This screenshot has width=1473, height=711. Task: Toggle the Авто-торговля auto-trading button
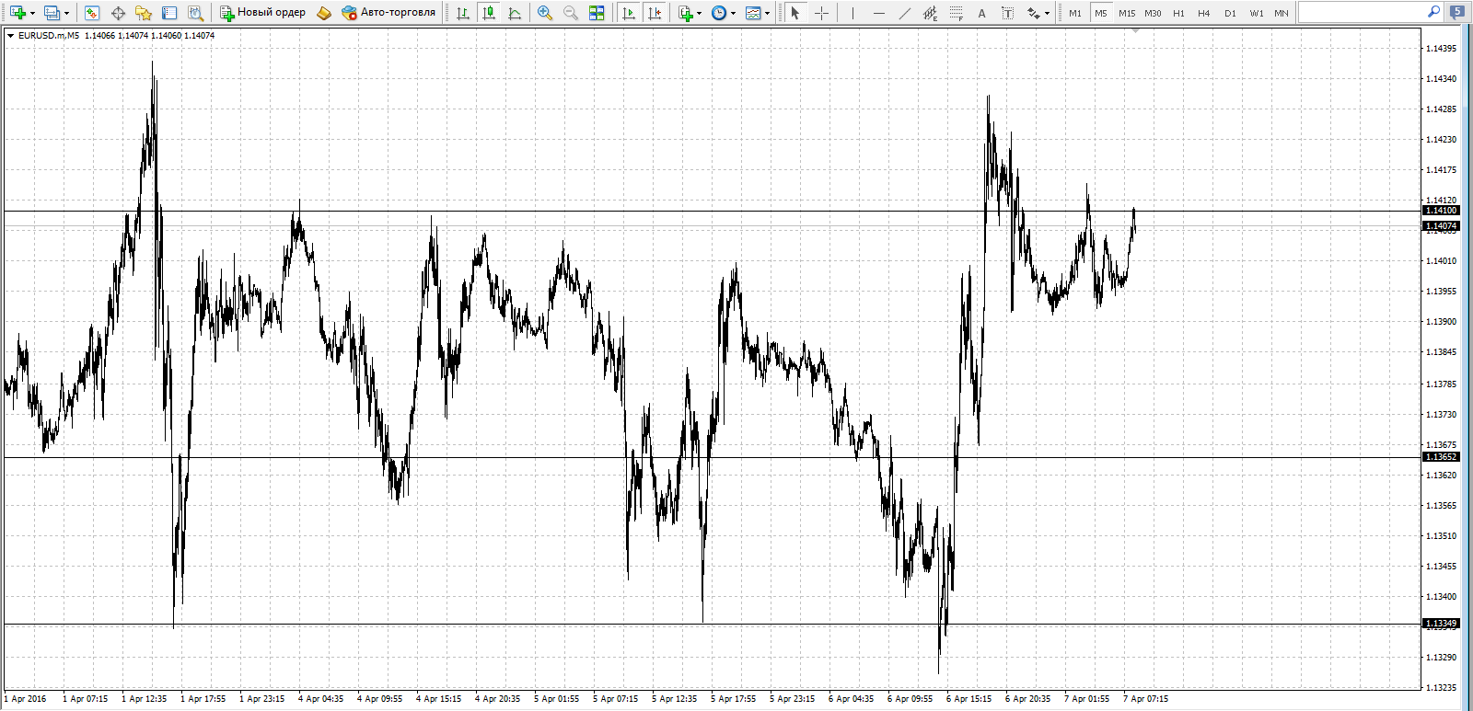(389, 13)
